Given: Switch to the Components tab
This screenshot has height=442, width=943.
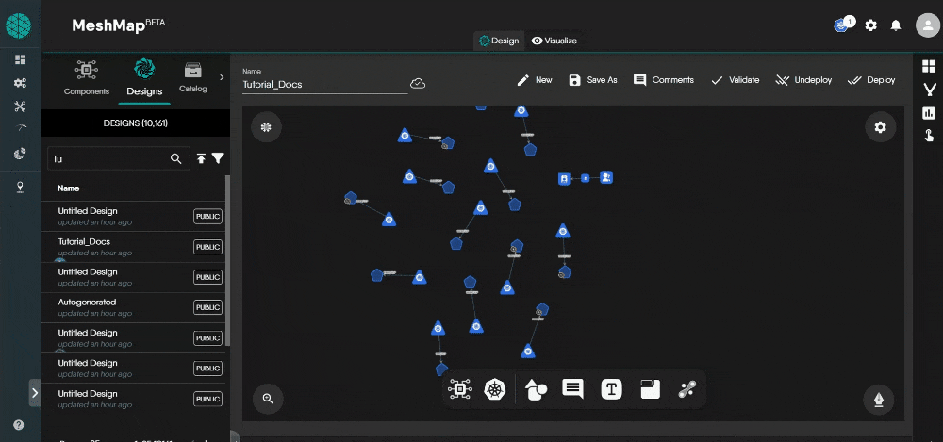Looking at the screenshot, I should 87,77.
